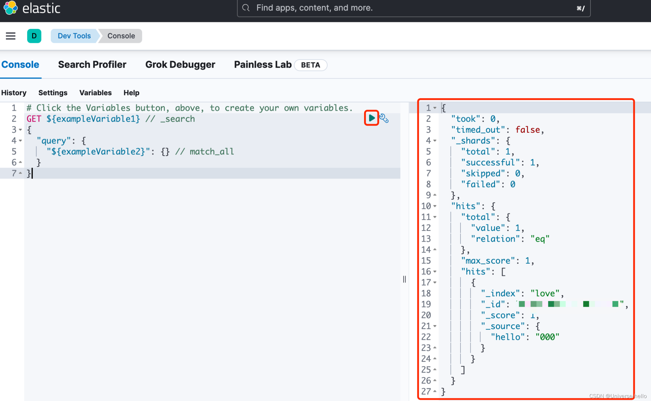Open request options with the wrench icon

384,118
